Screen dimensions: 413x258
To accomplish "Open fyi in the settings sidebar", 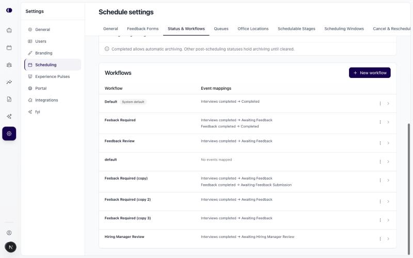I will (x=53, y=112).
